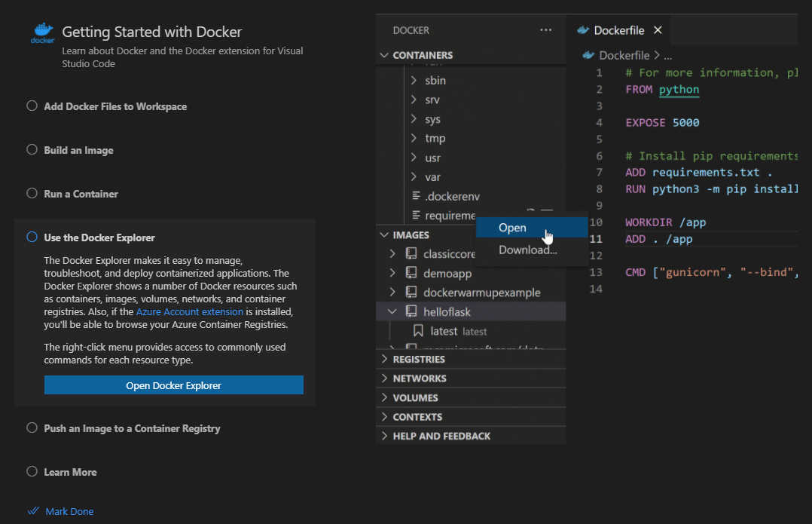
Task: Follow the Azure Account extension link
Action: click(190, 311)
